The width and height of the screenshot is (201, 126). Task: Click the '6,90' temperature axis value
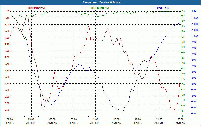coord(7,97)
